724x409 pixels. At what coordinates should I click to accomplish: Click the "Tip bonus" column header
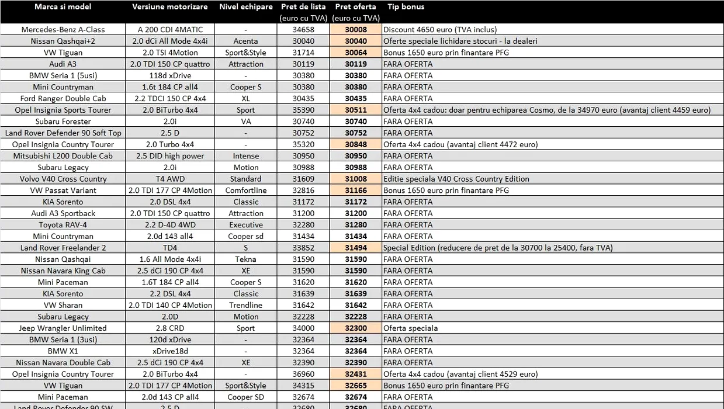pos(406,7)
